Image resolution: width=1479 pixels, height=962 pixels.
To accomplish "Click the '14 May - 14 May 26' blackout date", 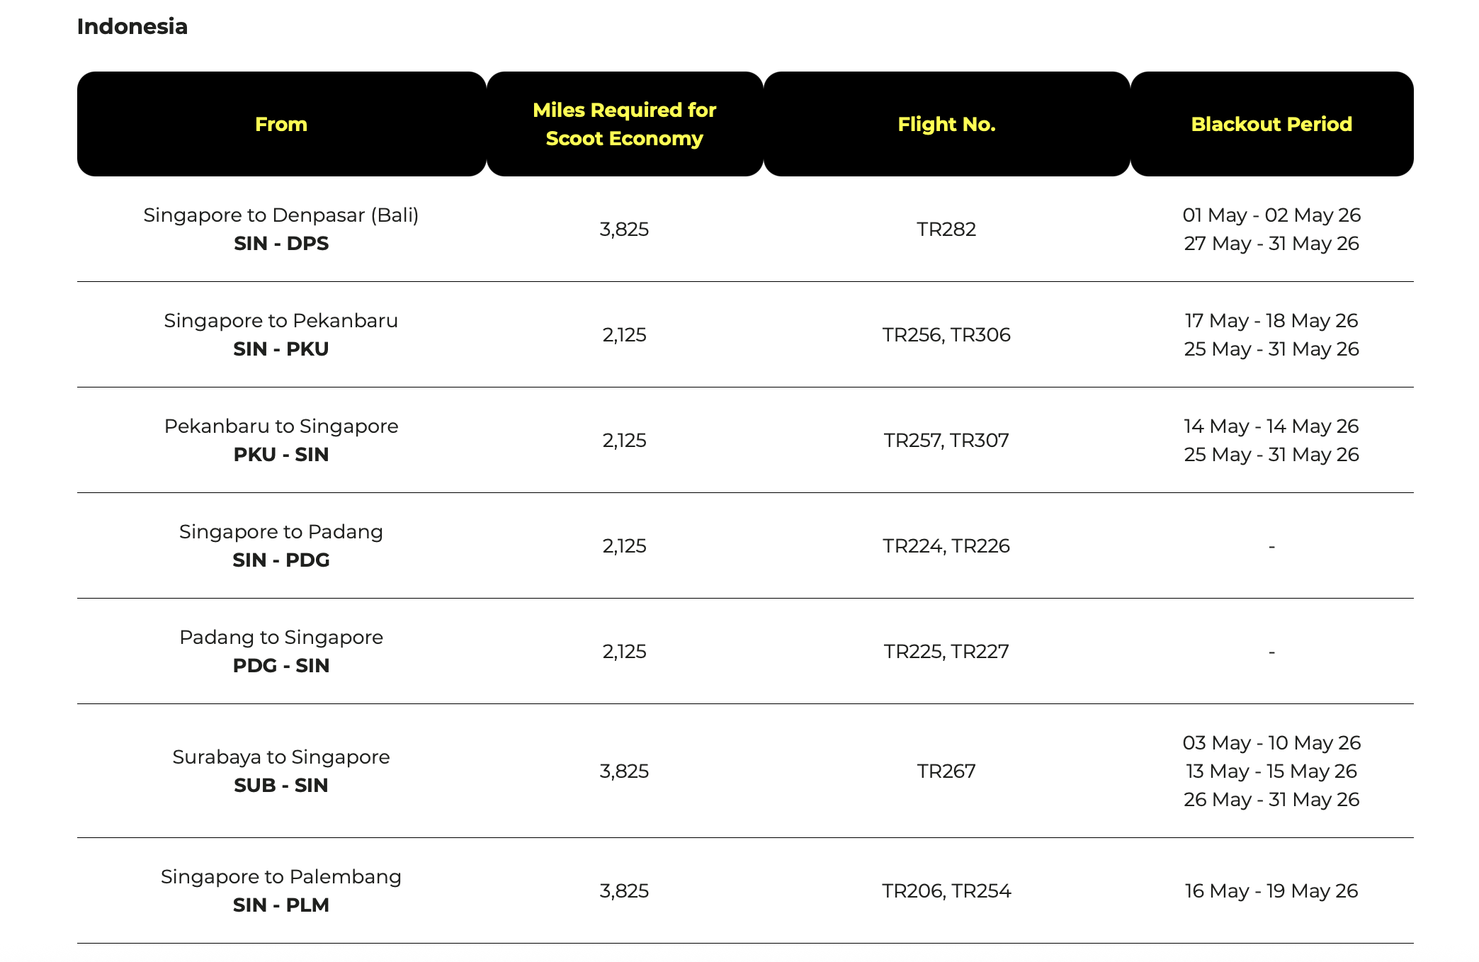I will [x=1271, y=426].
